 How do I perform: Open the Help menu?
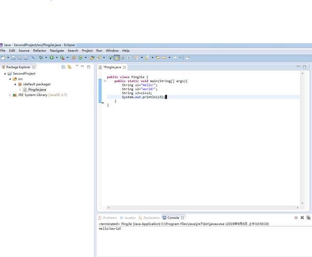click(x=126, y=50)
